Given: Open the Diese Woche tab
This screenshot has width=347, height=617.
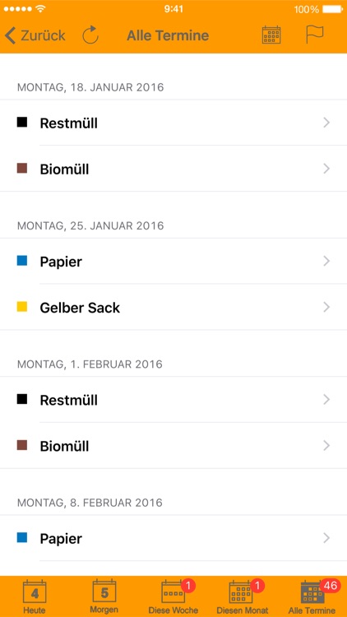Looking at the screenshot, I should pyautogui.click(x=173, y=596).
